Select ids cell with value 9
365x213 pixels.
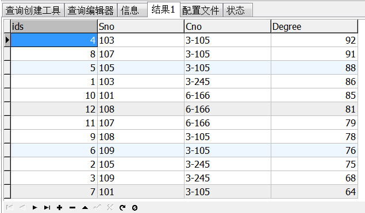[54, 137]
